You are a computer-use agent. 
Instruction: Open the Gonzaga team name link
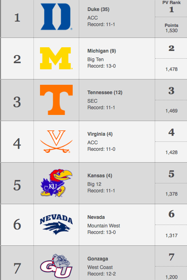click(x=98, y=259)
